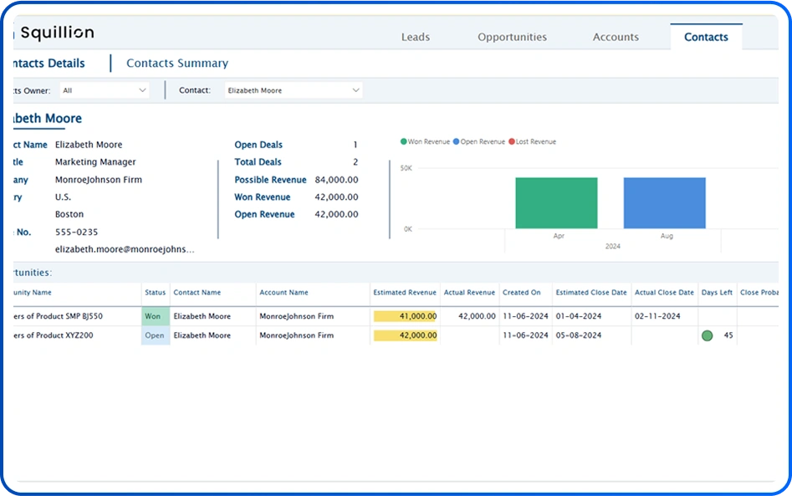Click the green Days Left status indicator

pos(707,335)
